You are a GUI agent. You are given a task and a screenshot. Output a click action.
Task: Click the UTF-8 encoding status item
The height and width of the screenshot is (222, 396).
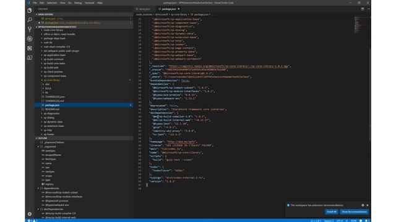(339, 221)
